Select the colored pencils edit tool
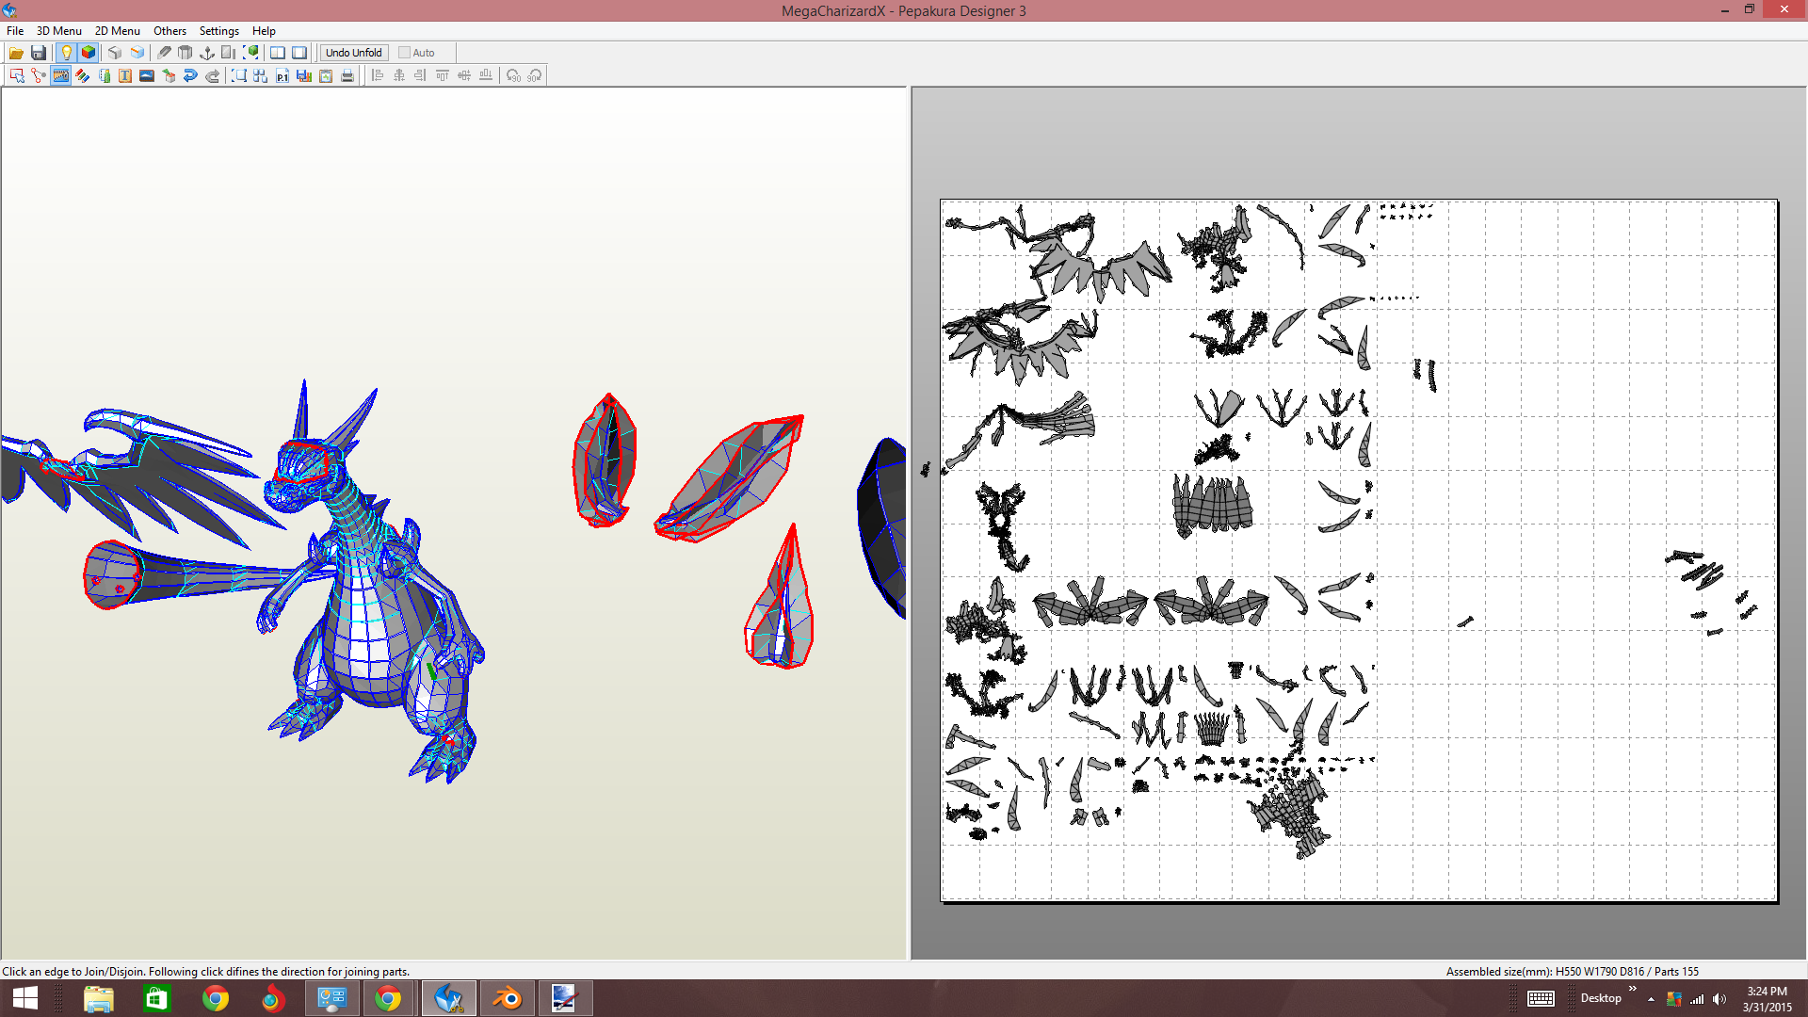Viewport: 1808px width, 1017px height. pos(82,75)
